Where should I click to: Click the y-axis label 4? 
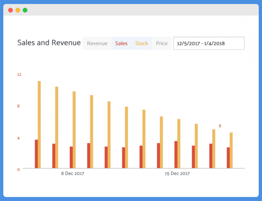pyautogui.click(x=18, y=138)
